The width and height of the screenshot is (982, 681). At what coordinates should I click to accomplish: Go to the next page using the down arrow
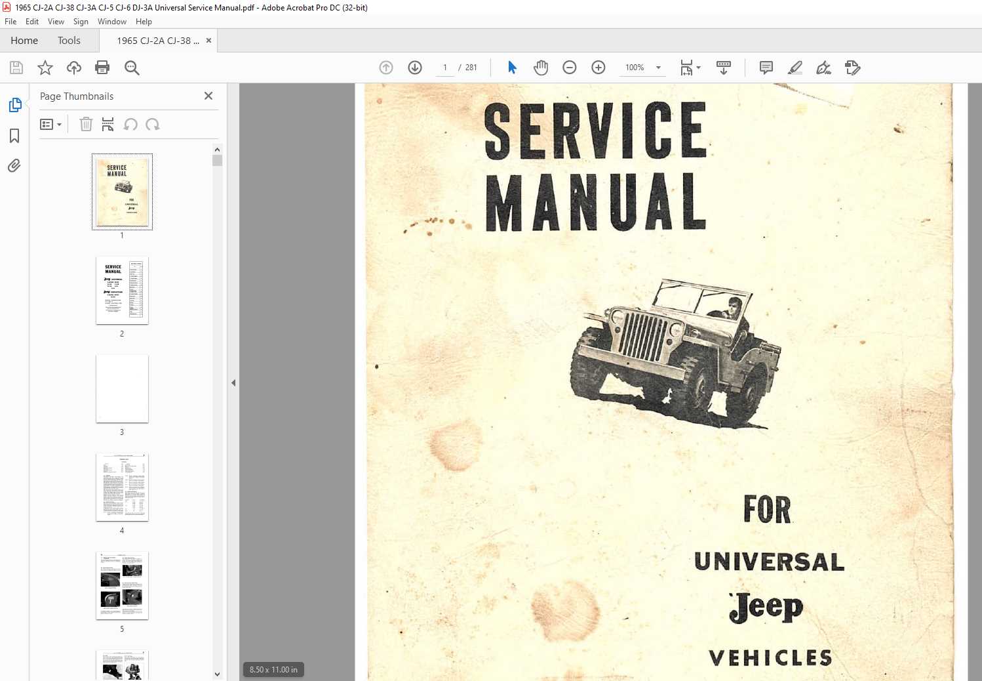pyautogui.click(x=415, y=68)
